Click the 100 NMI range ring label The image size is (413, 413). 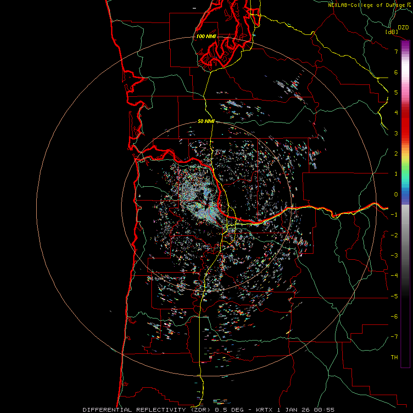(206, 36)
